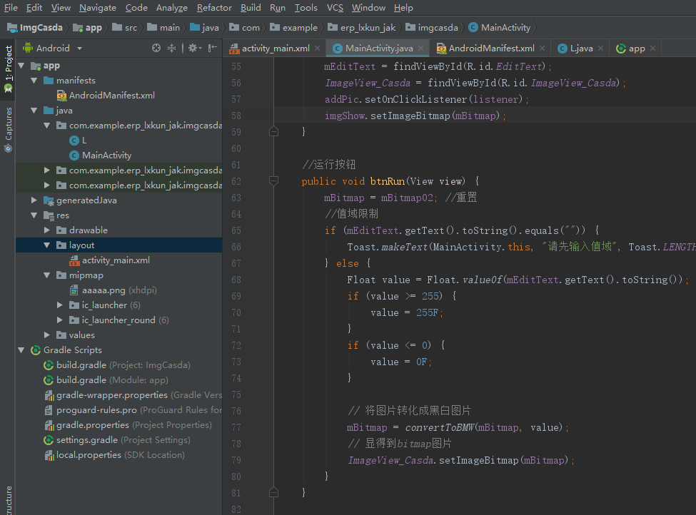Open the Project panel settings gear
Screen dimensions: 696x515
pos(194,48)
